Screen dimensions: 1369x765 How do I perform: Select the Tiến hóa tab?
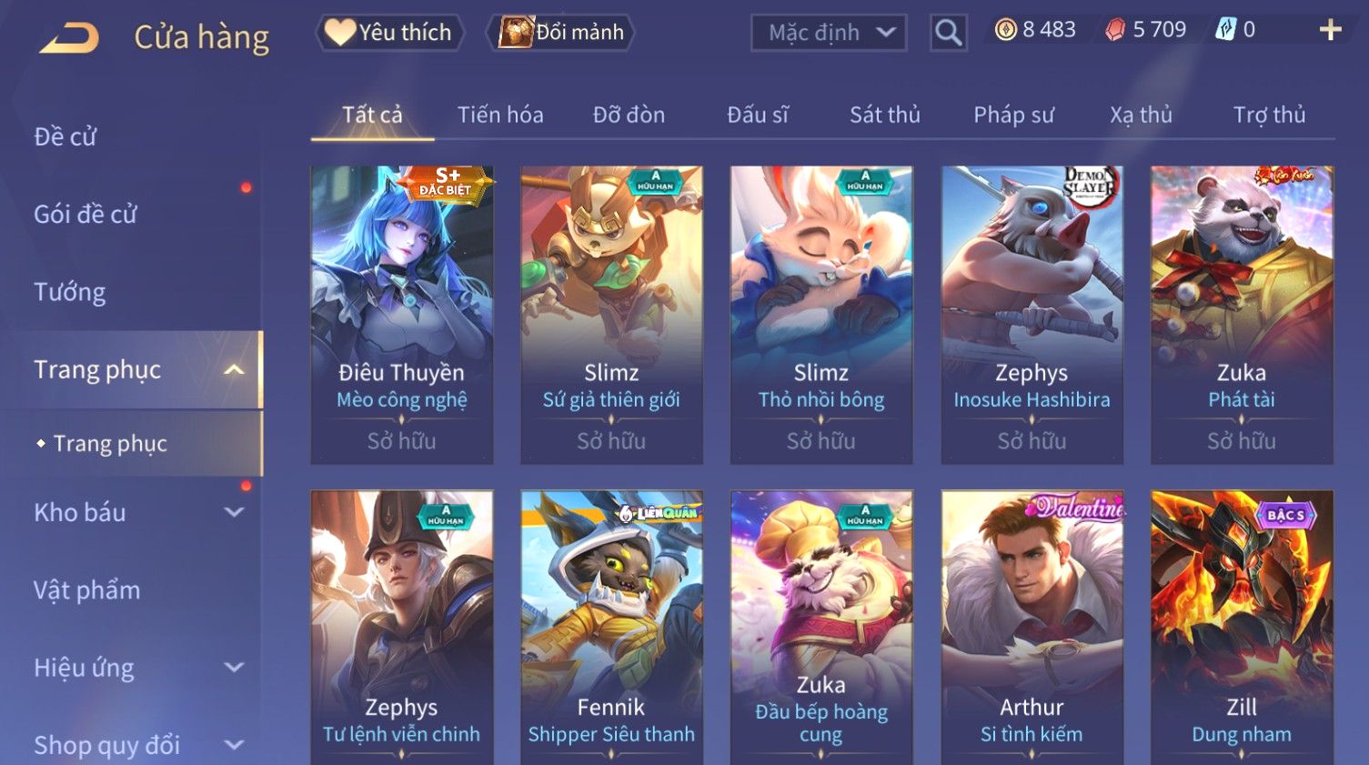[x=500, y=115]
